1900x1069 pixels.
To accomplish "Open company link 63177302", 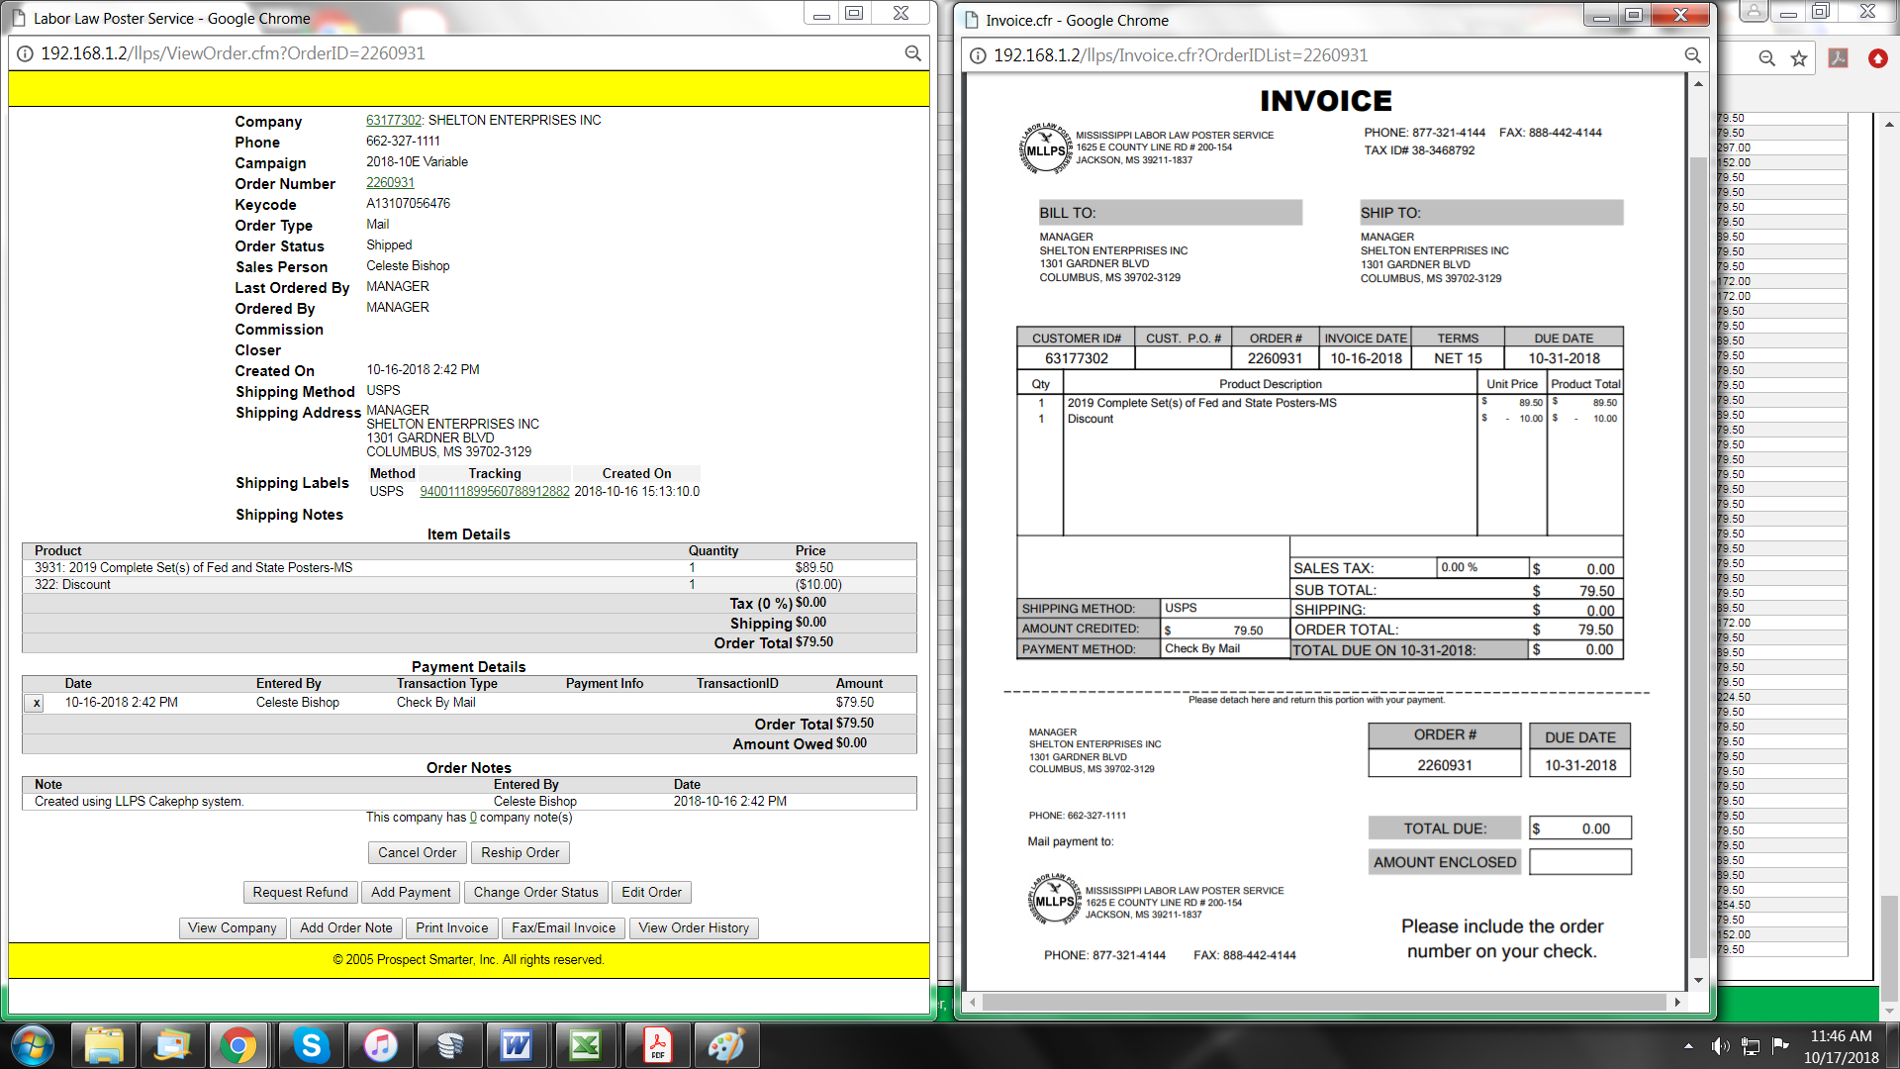I will [394, 120].
